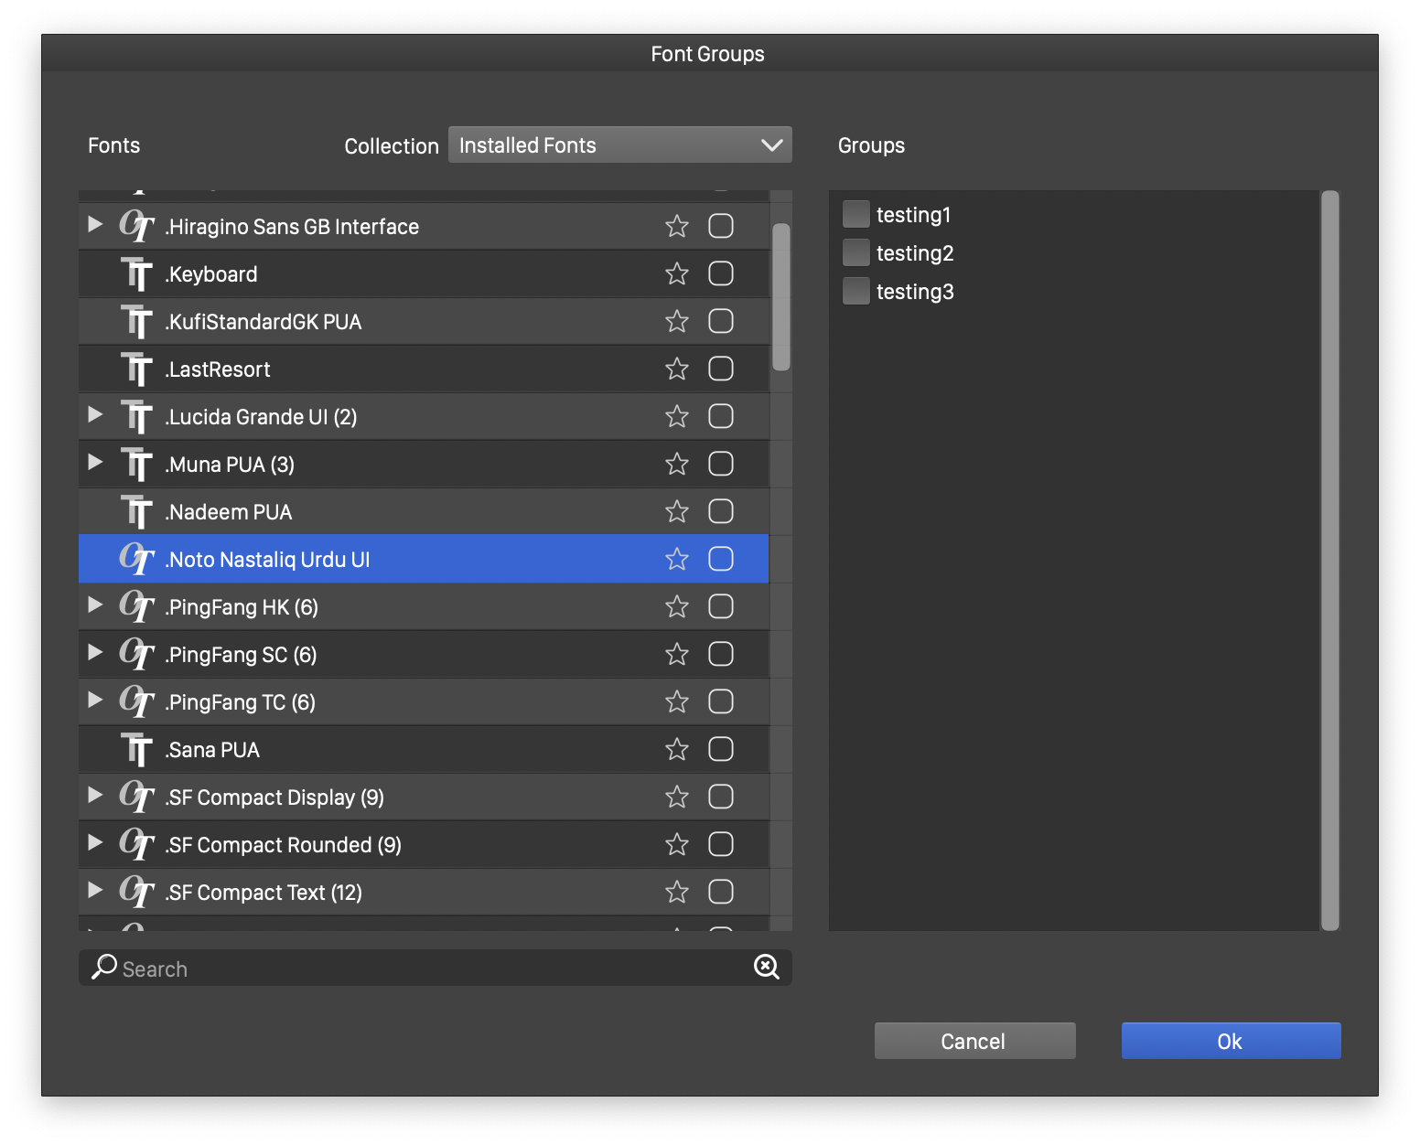Expand the .SF Compact Display family
The width and height of the screenshot is (1420, 1145).
pyautogui.click(x=95, y=796)
